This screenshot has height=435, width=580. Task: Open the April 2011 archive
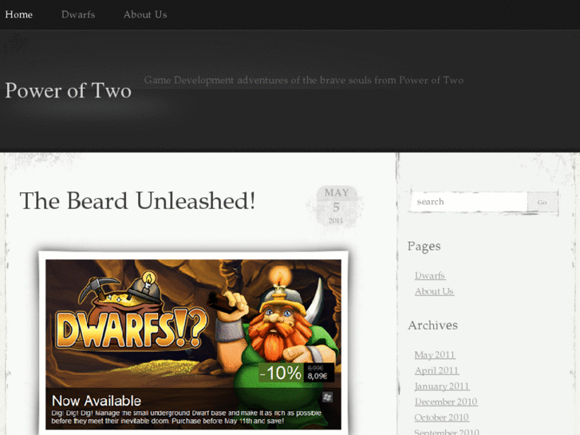(x=436, y=370)
